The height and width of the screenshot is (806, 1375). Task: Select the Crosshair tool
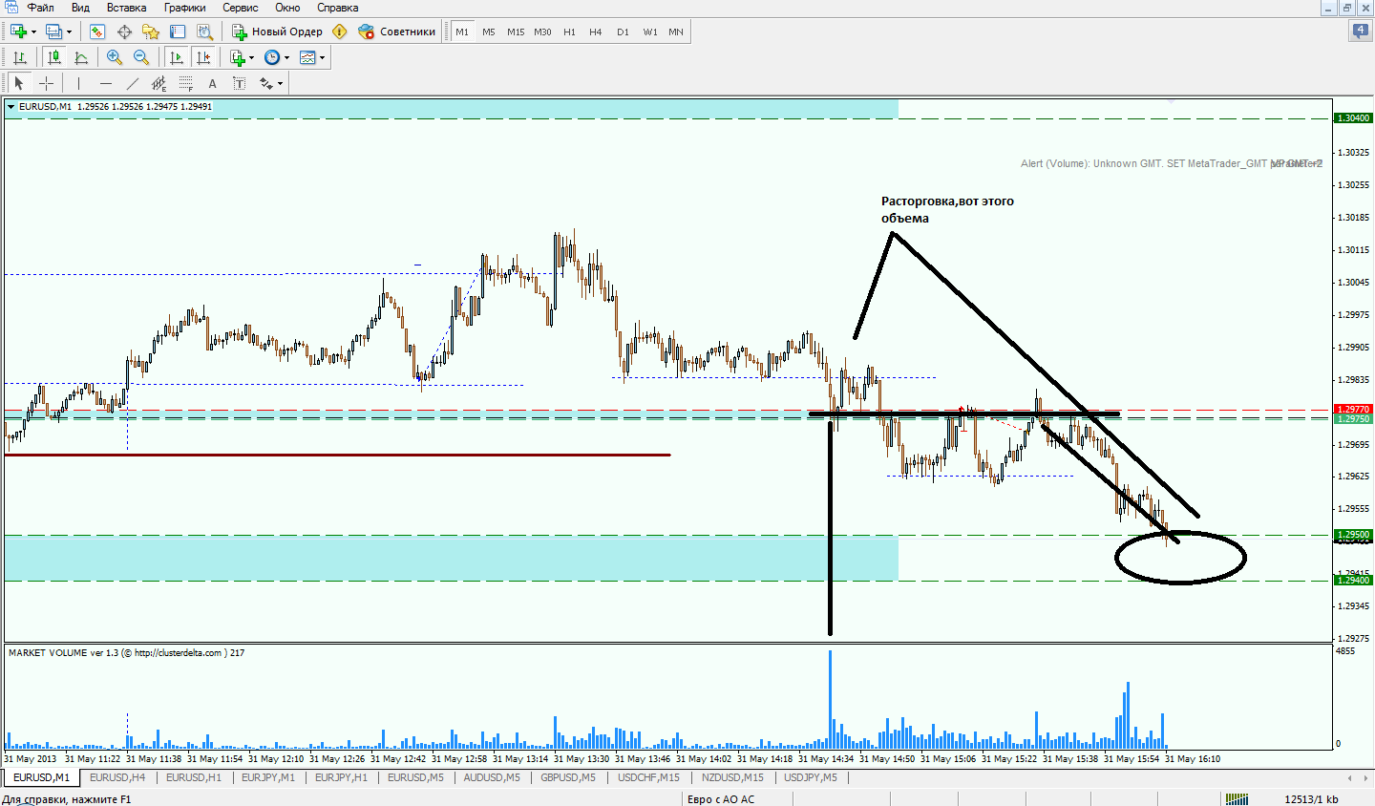[45, 83]
